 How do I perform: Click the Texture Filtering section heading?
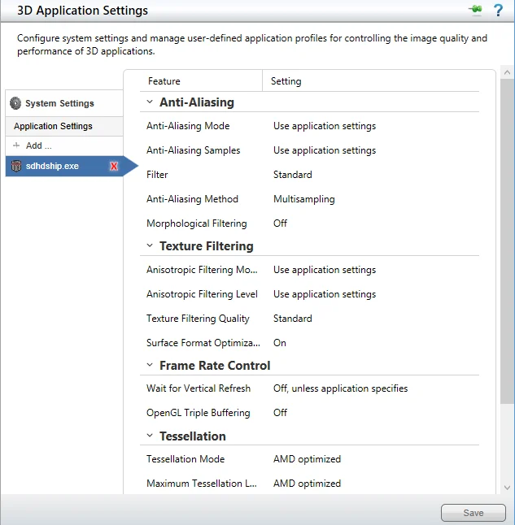pos(207,246)
